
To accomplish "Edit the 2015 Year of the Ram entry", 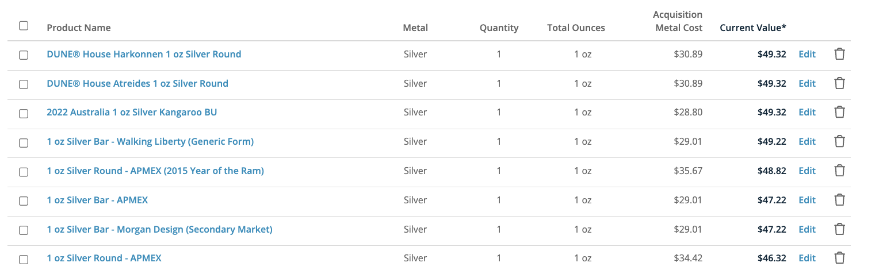I will [x=807, y=171].
